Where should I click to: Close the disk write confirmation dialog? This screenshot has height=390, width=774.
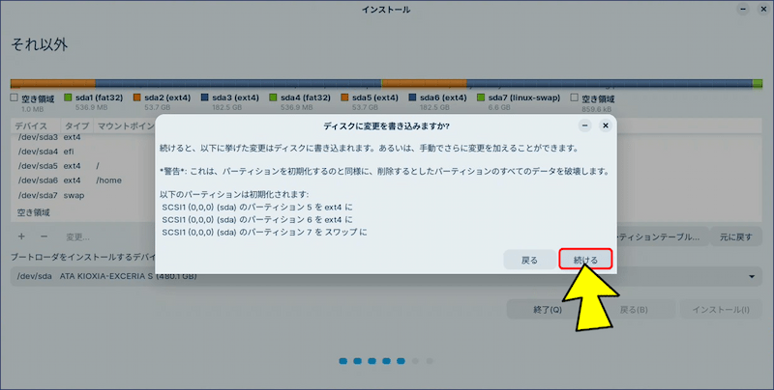point(606,125)
